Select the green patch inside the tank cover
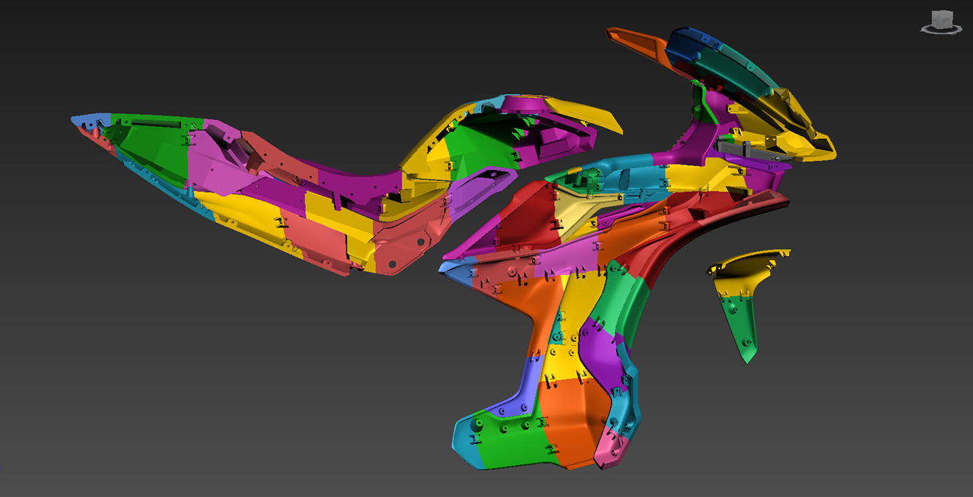Screen dimensions: 973x497 point(480,147)
